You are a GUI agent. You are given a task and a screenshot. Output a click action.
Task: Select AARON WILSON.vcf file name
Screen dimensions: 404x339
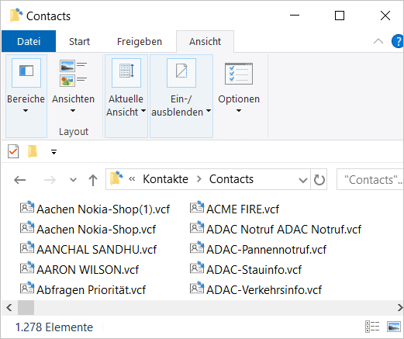pos(88,270)
